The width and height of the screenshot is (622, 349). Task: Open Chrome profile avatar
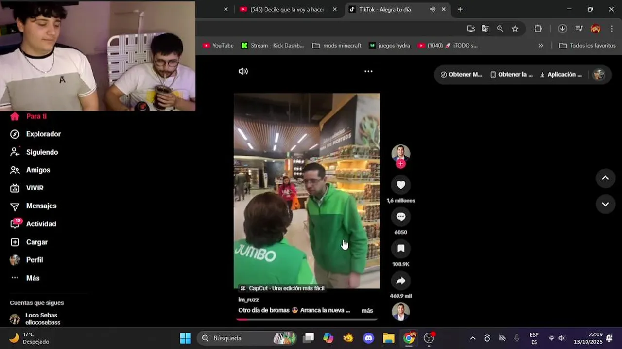[x=595, y=29]
